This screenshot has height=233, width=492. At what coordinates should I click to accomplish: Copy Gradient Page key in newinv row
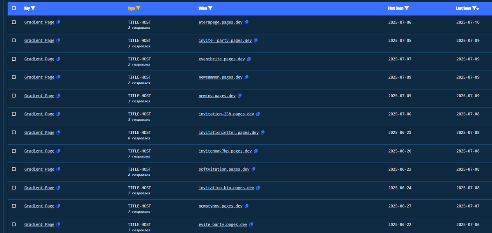pyautogui.click(x=58, y=96)
